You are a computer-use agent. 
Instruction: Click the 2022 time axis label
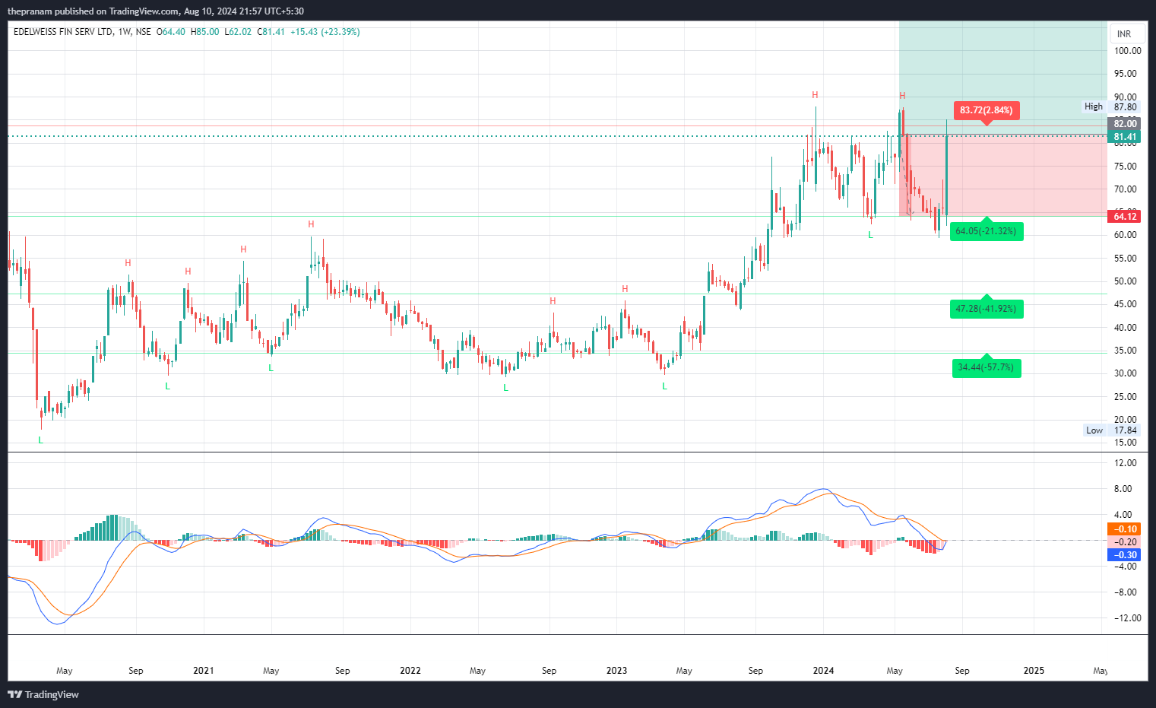[x=410, y=671]
